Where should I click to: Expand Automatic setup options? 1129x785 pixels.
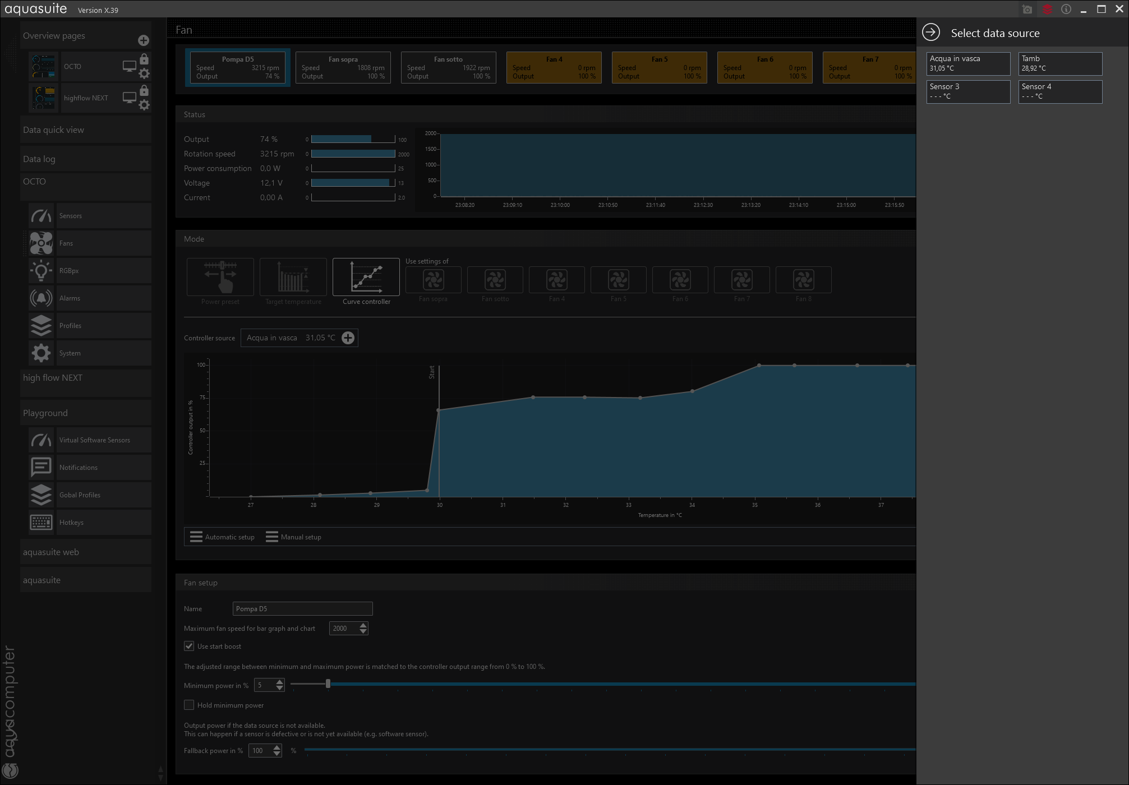pos(223,537)
